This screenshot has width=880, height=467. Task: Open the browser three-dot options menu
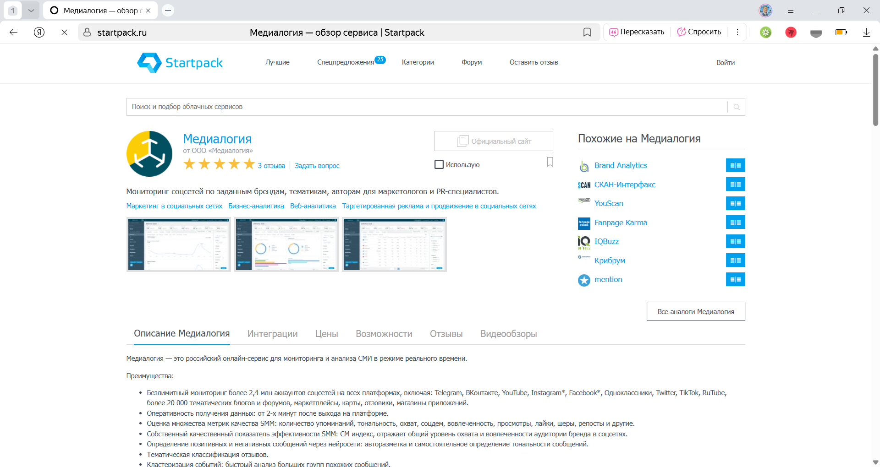(x=737, y=32)
